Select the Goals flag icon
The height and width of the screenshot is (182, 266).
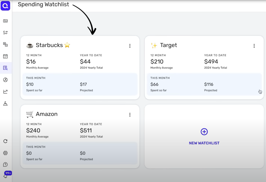(x=5, y=103)
